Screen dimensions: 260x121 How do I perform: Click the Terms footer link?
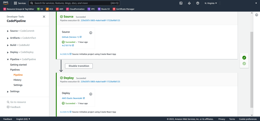pos(232,119)
